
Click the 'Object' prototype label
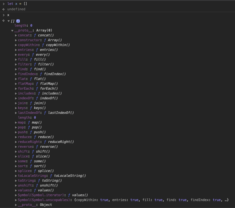tap(46, 205)
